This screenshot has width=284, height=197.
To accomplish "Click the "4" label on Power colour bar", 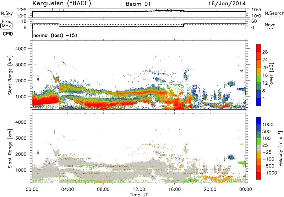I will tap(263, 99).
